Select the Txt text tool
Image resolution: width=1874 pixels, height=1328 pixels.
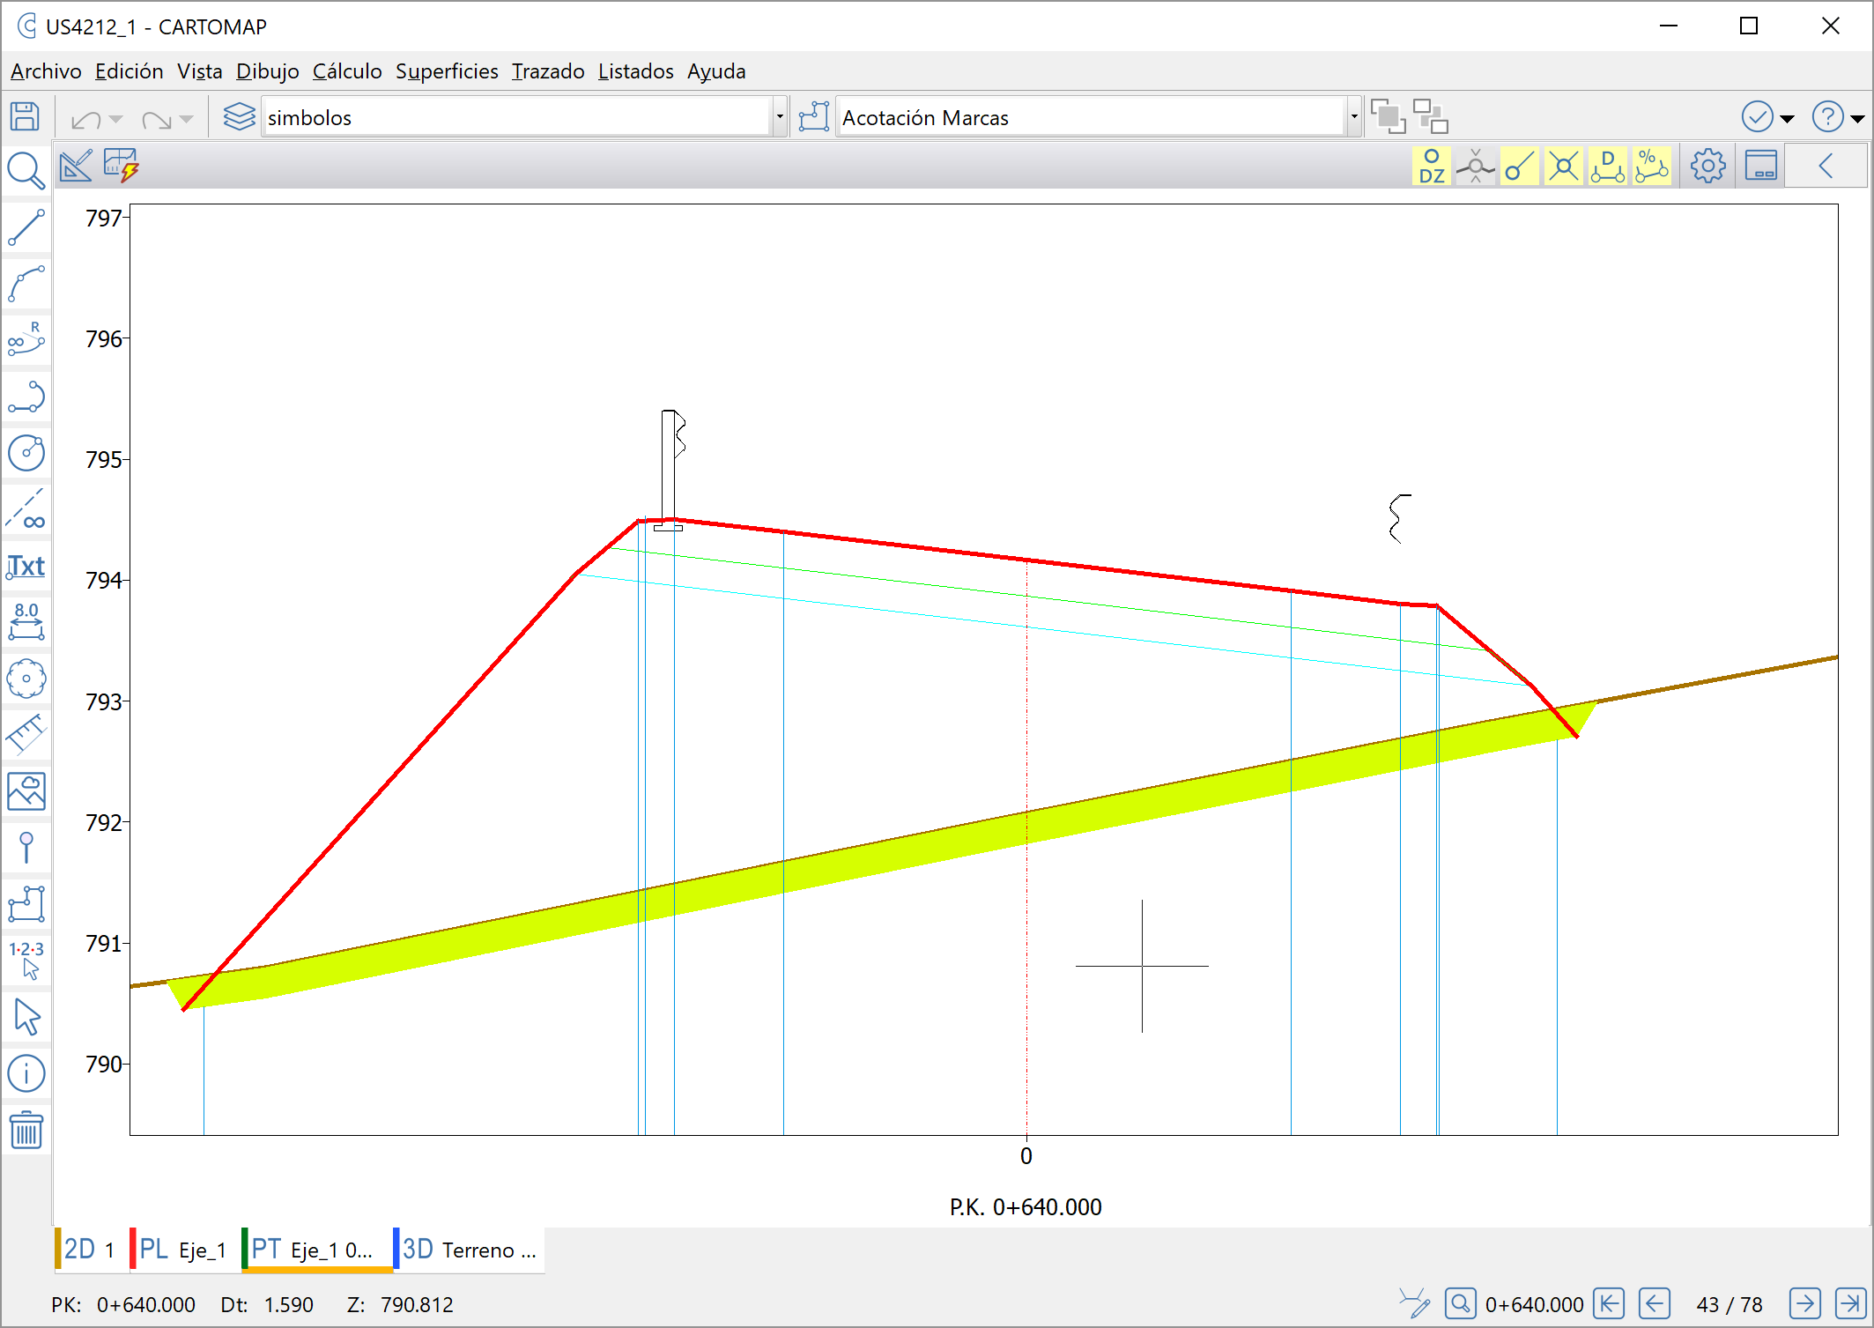click(x=26, y=566)
